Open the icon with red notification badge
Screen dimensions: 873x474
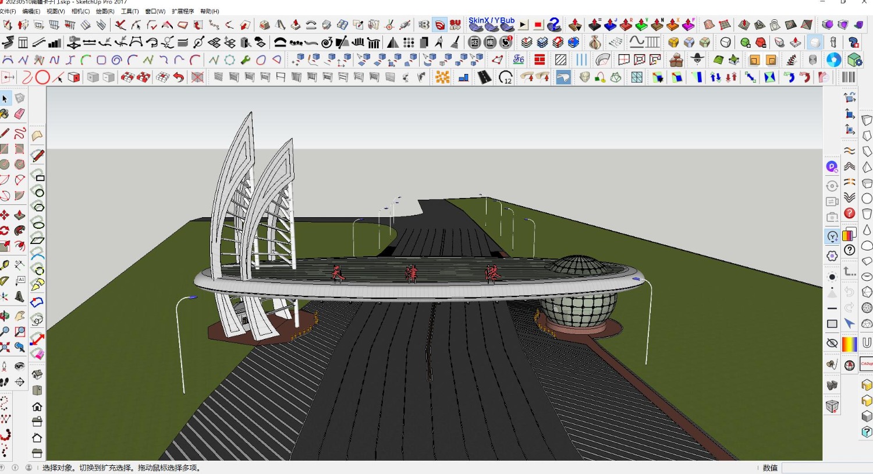(x=506, y=42)
